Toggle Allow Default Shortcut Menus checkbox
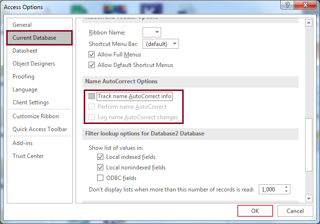This screenshot has height=224, width=320. coord(92,65)
